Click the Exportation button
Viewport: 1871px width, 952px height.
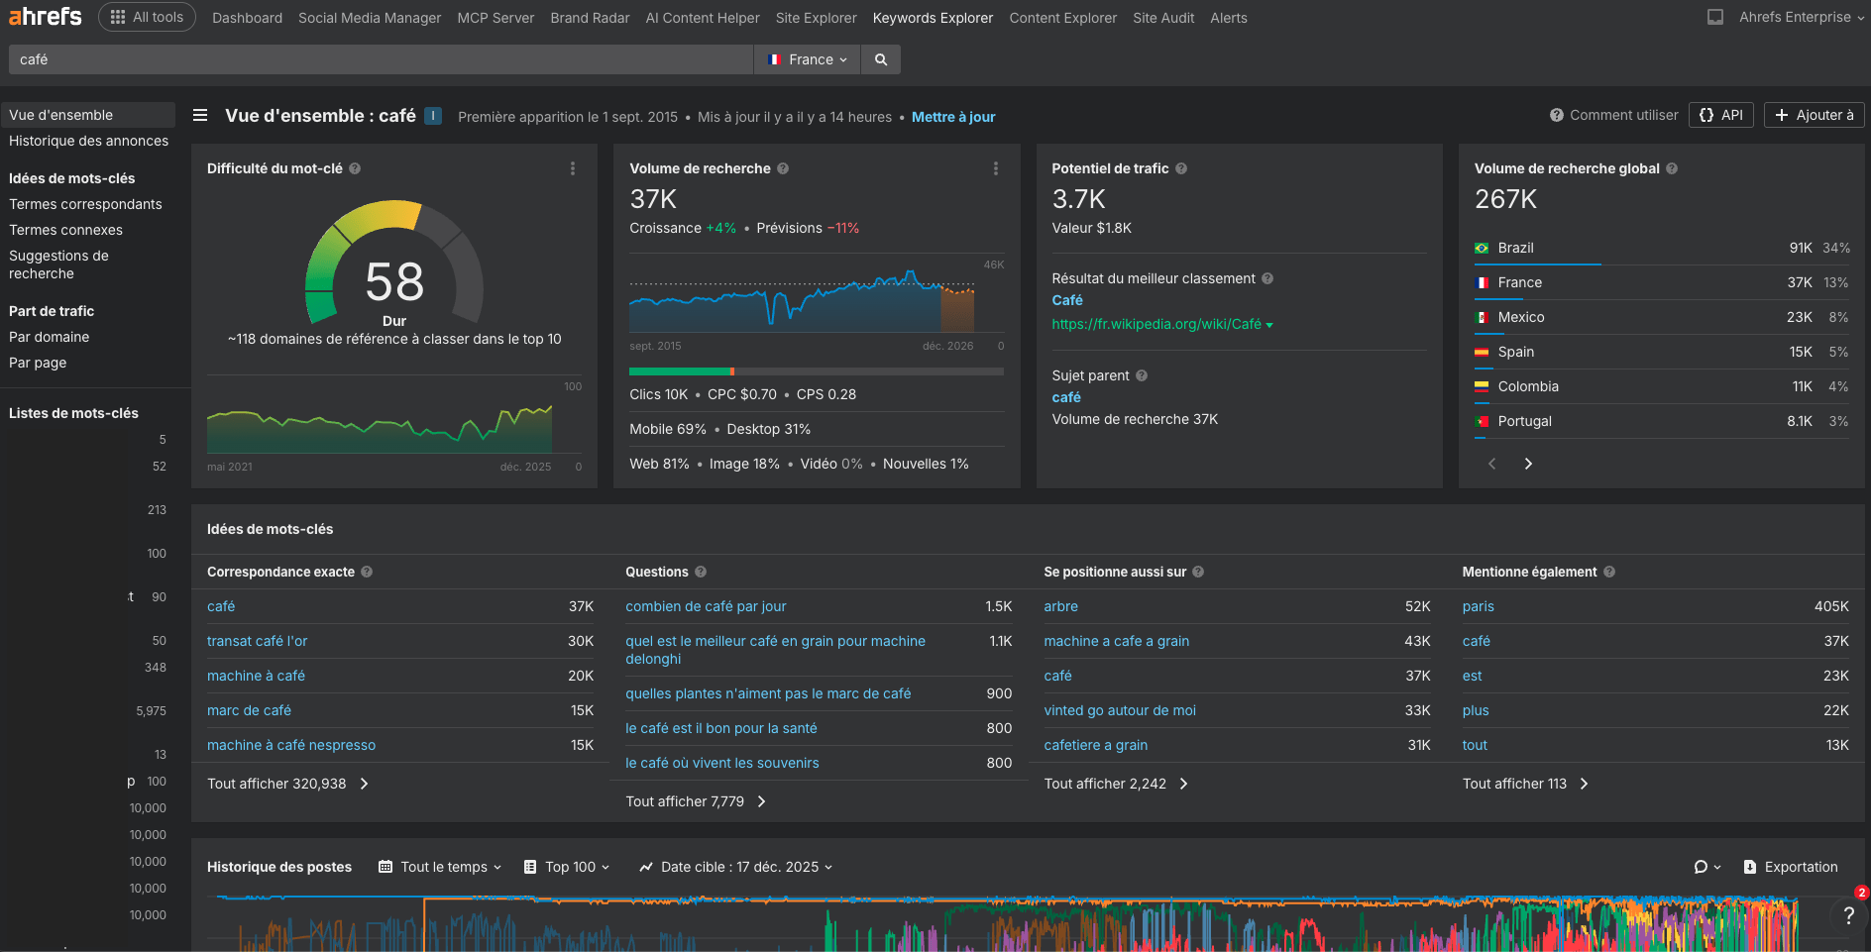pyautogui.click(x=1790, y=867)
